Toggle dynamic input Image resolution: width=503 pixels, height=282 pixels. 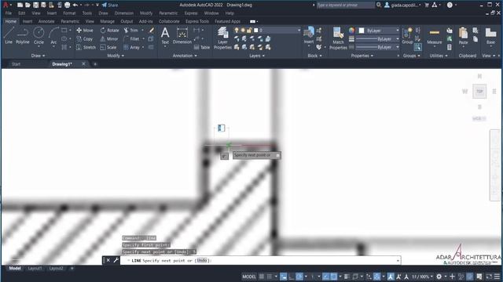283,277
